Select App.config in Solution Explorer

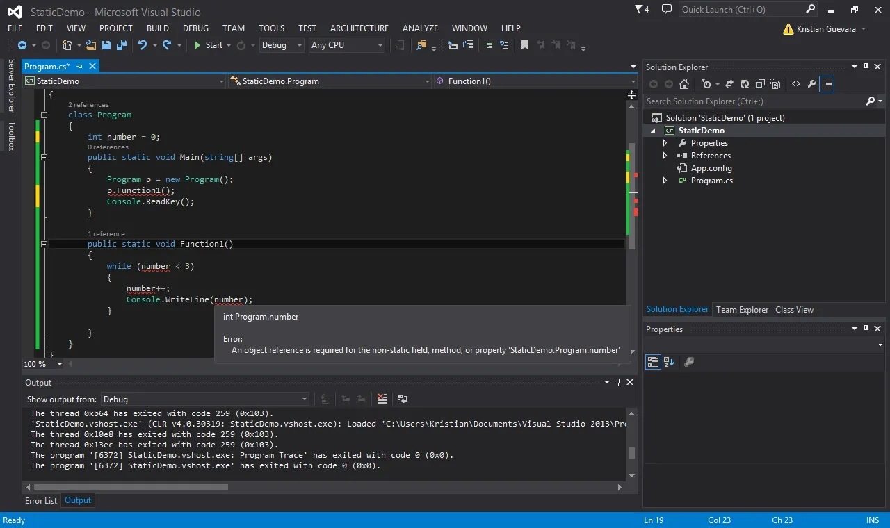711,168
